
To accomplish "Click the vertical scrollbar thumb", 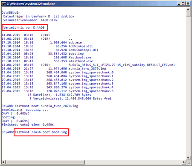I will (188, 14).
